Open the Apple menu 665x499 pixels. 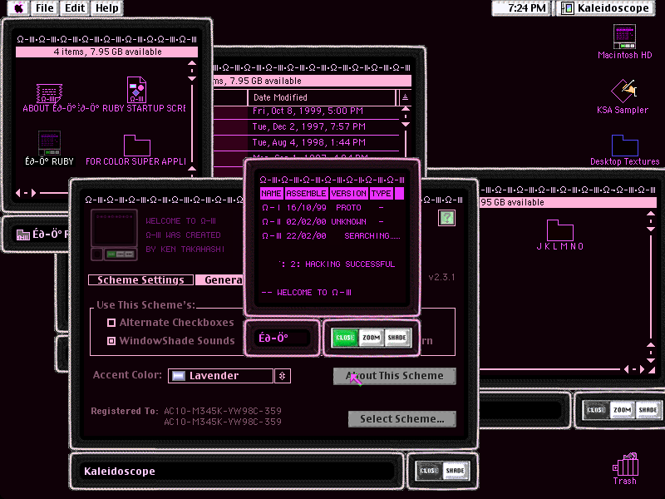pos(18,8)
